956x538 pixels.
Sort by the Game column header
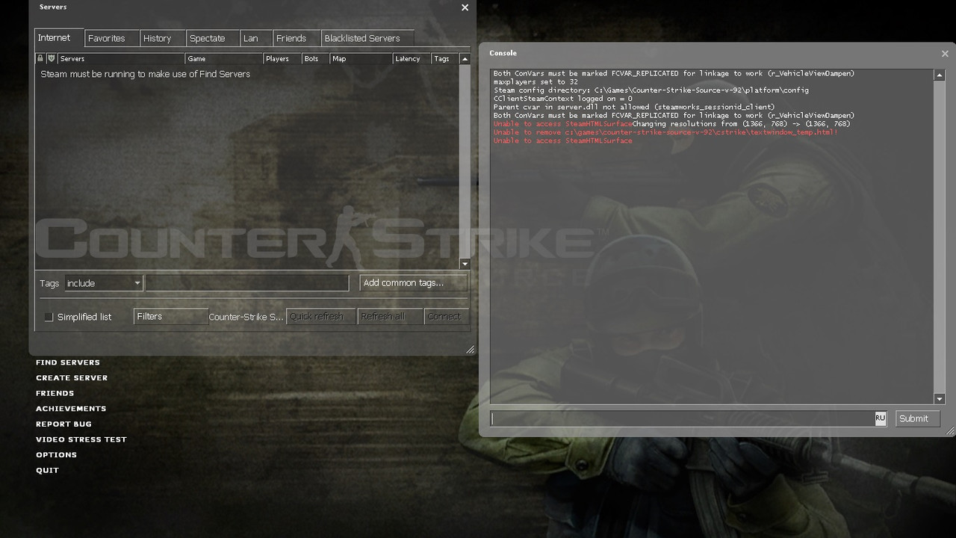(x=223, y=58)
